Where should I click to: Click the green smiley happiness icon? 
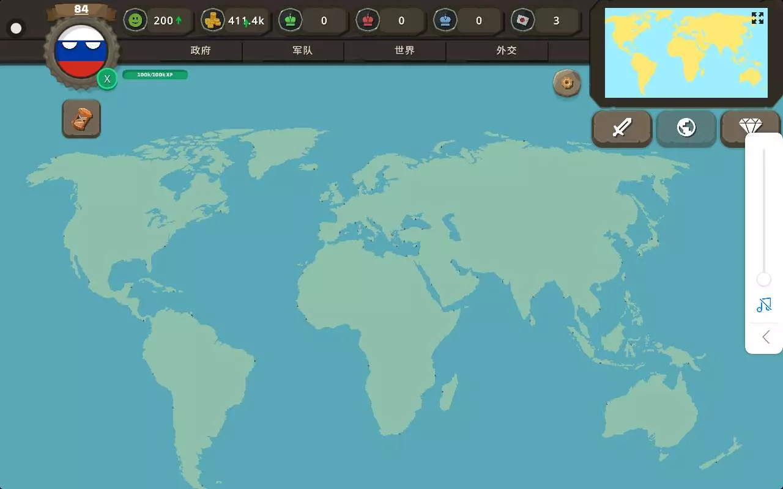tap(135, 20)
